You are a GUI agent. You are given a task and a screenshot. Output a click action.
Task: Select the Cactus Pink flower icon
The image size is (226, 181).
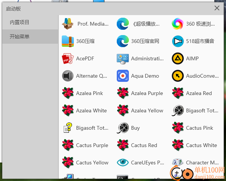(177, 128)
